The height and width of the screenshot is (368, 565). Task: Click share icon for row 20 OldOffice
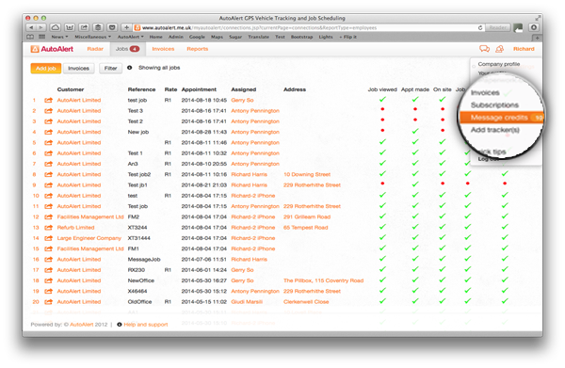pos(48,302)
